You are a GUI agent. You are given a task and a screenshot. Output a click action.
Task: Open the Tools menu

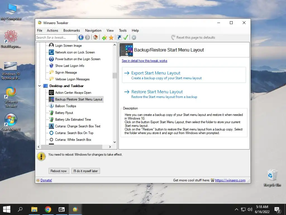click(123, 30)
